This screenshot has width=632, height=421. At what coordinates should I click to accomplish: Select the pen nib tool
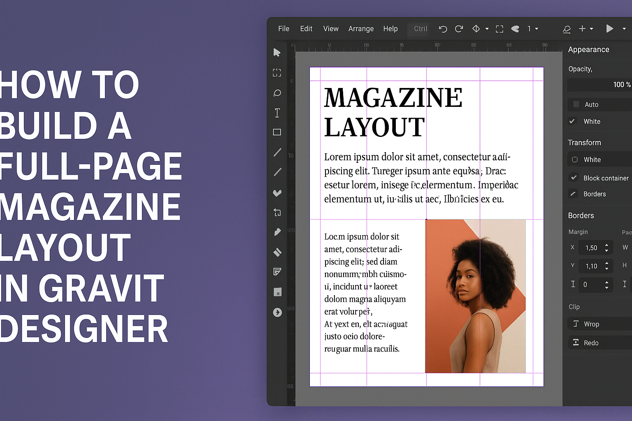[277, 232]
